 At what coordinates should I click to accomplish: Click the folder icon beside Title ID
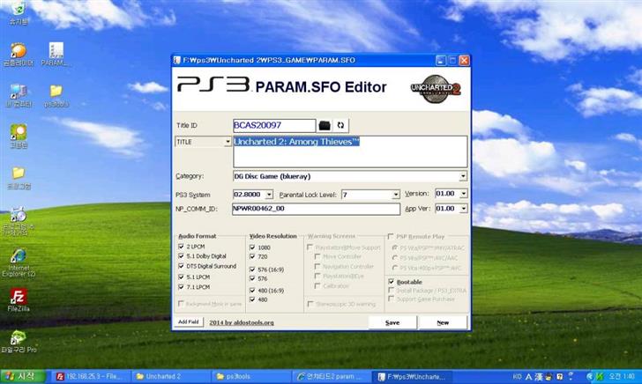(x=325, y=126)
